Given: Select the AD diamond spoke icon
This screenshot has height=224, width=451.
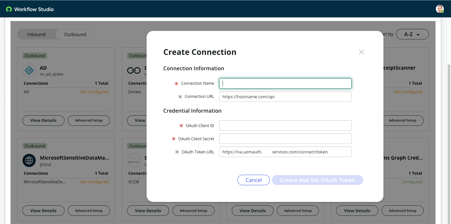Looking at the screenshot, I should [29, 70].
